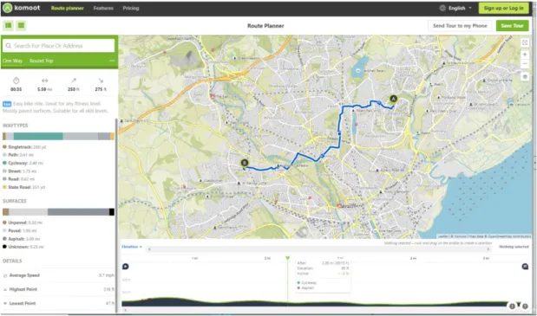This screenshot has width=537, height=316.
Task: Click the info icon at profile corner
Action: coord(512,306)
